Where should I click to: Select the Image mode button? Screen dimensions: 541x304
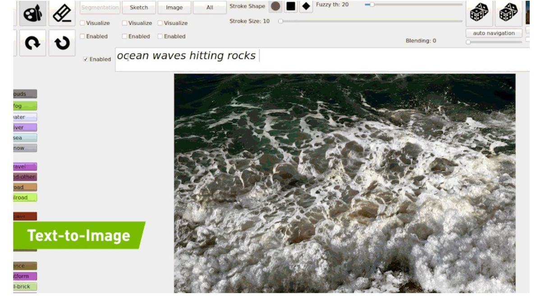click(174, 7)
